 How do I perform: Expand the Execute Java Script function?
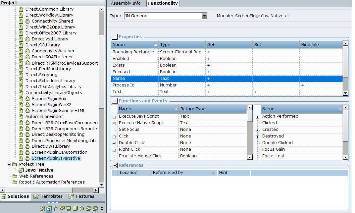point(114,117)
